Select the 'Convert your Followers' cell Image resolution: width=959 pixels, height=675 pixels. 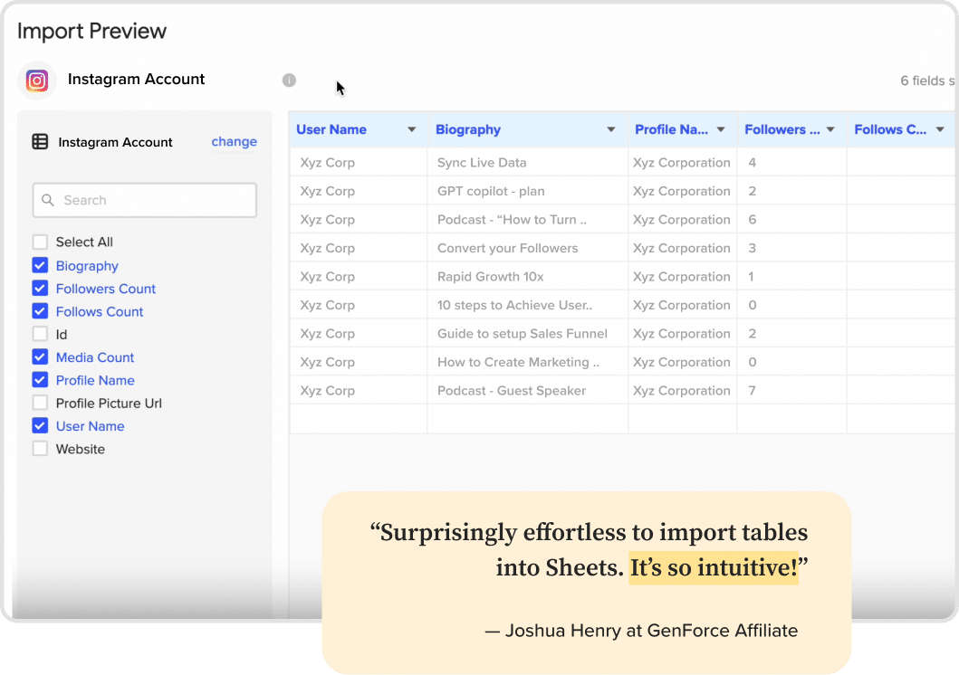coord(528,248)
